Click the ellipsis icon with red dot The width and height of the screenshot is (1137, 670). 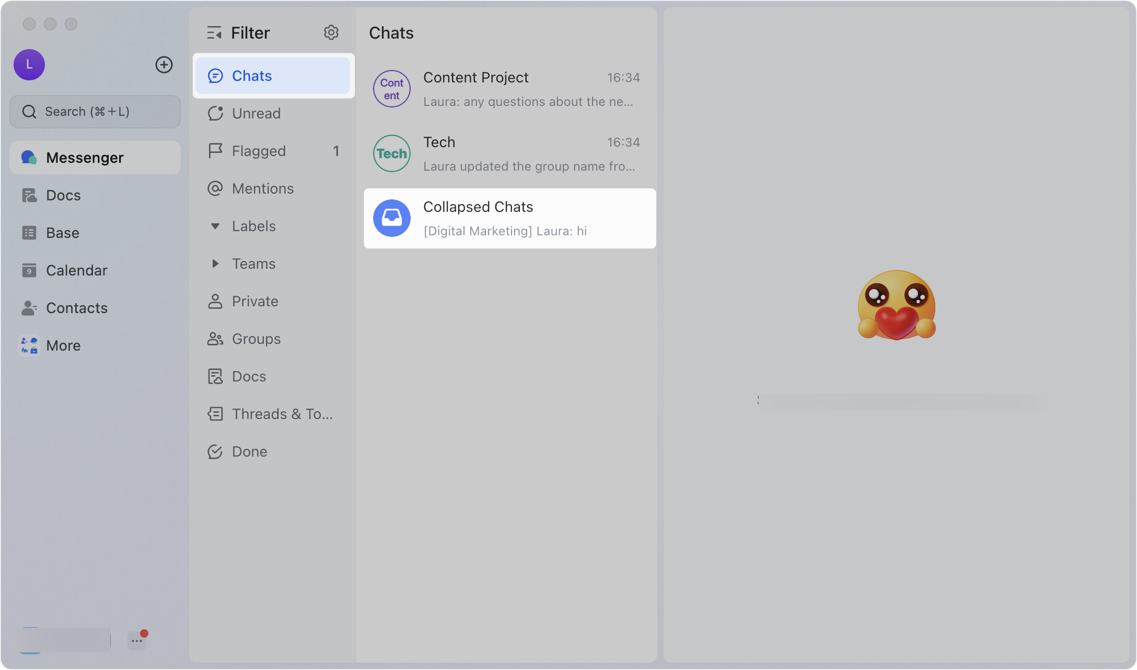point(137,640)
